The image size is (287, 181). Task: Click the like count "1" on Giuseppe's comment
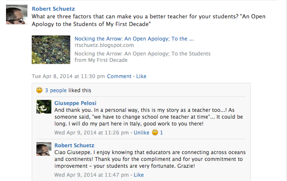pyautogui.click(x=161, y=133)
